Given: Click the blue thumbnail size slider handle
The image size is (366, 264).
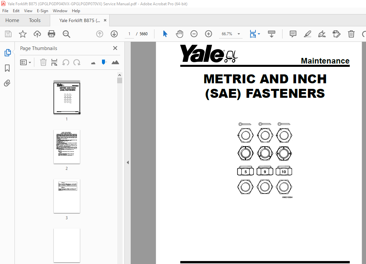Looking at the screenshot, I should [x=103, y=62].
